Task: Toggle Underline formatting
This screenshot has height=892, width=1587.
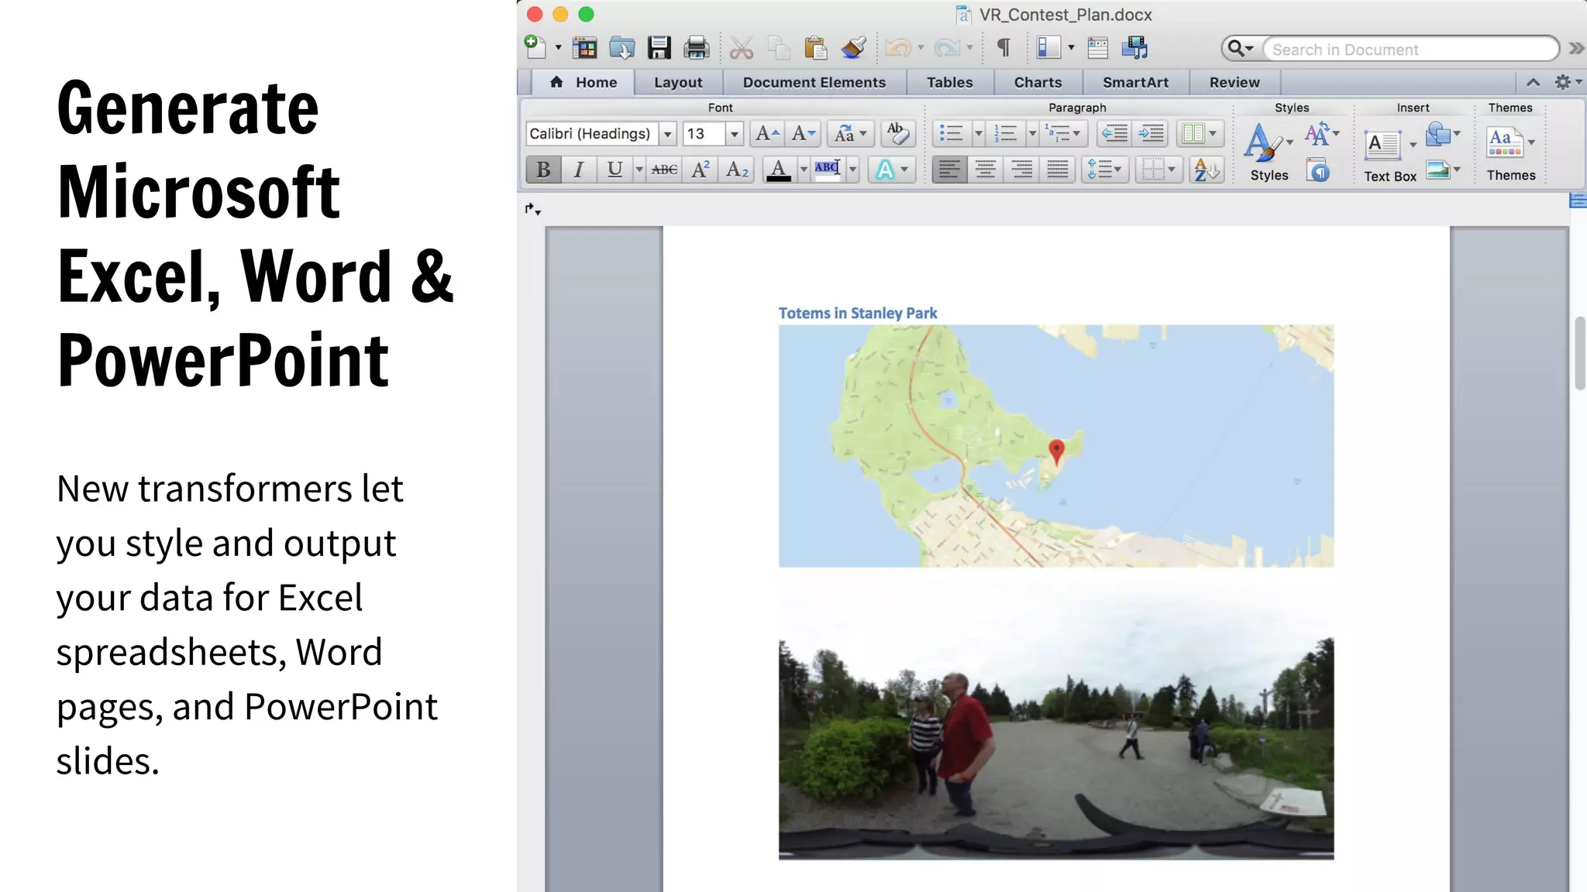Action: [614, 170]
